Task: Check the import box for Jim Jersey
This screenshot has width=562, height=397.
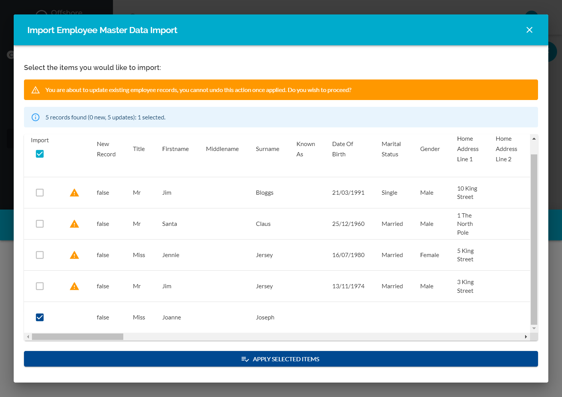Action: pos(40,286)
